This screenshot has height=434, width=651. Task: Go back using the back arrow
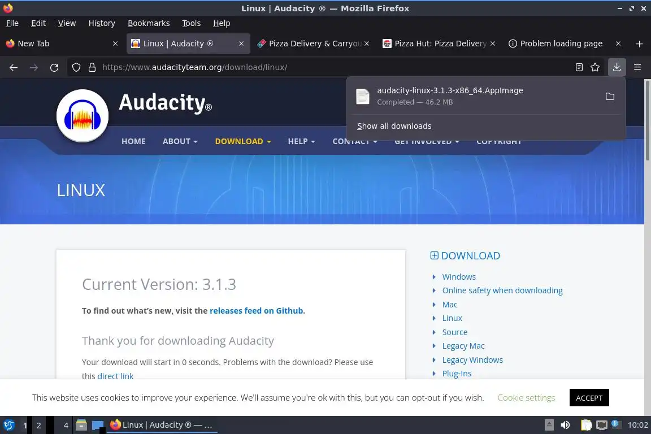pyautogui.click(x=14, y=67)
